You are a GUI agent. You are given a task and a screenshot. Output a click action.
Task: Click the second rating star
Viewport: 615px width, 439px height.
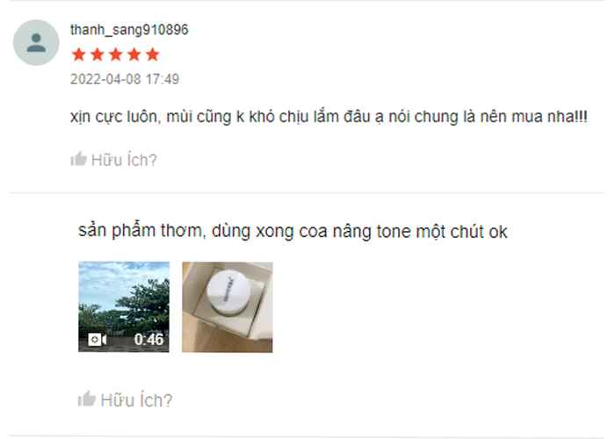98,54
